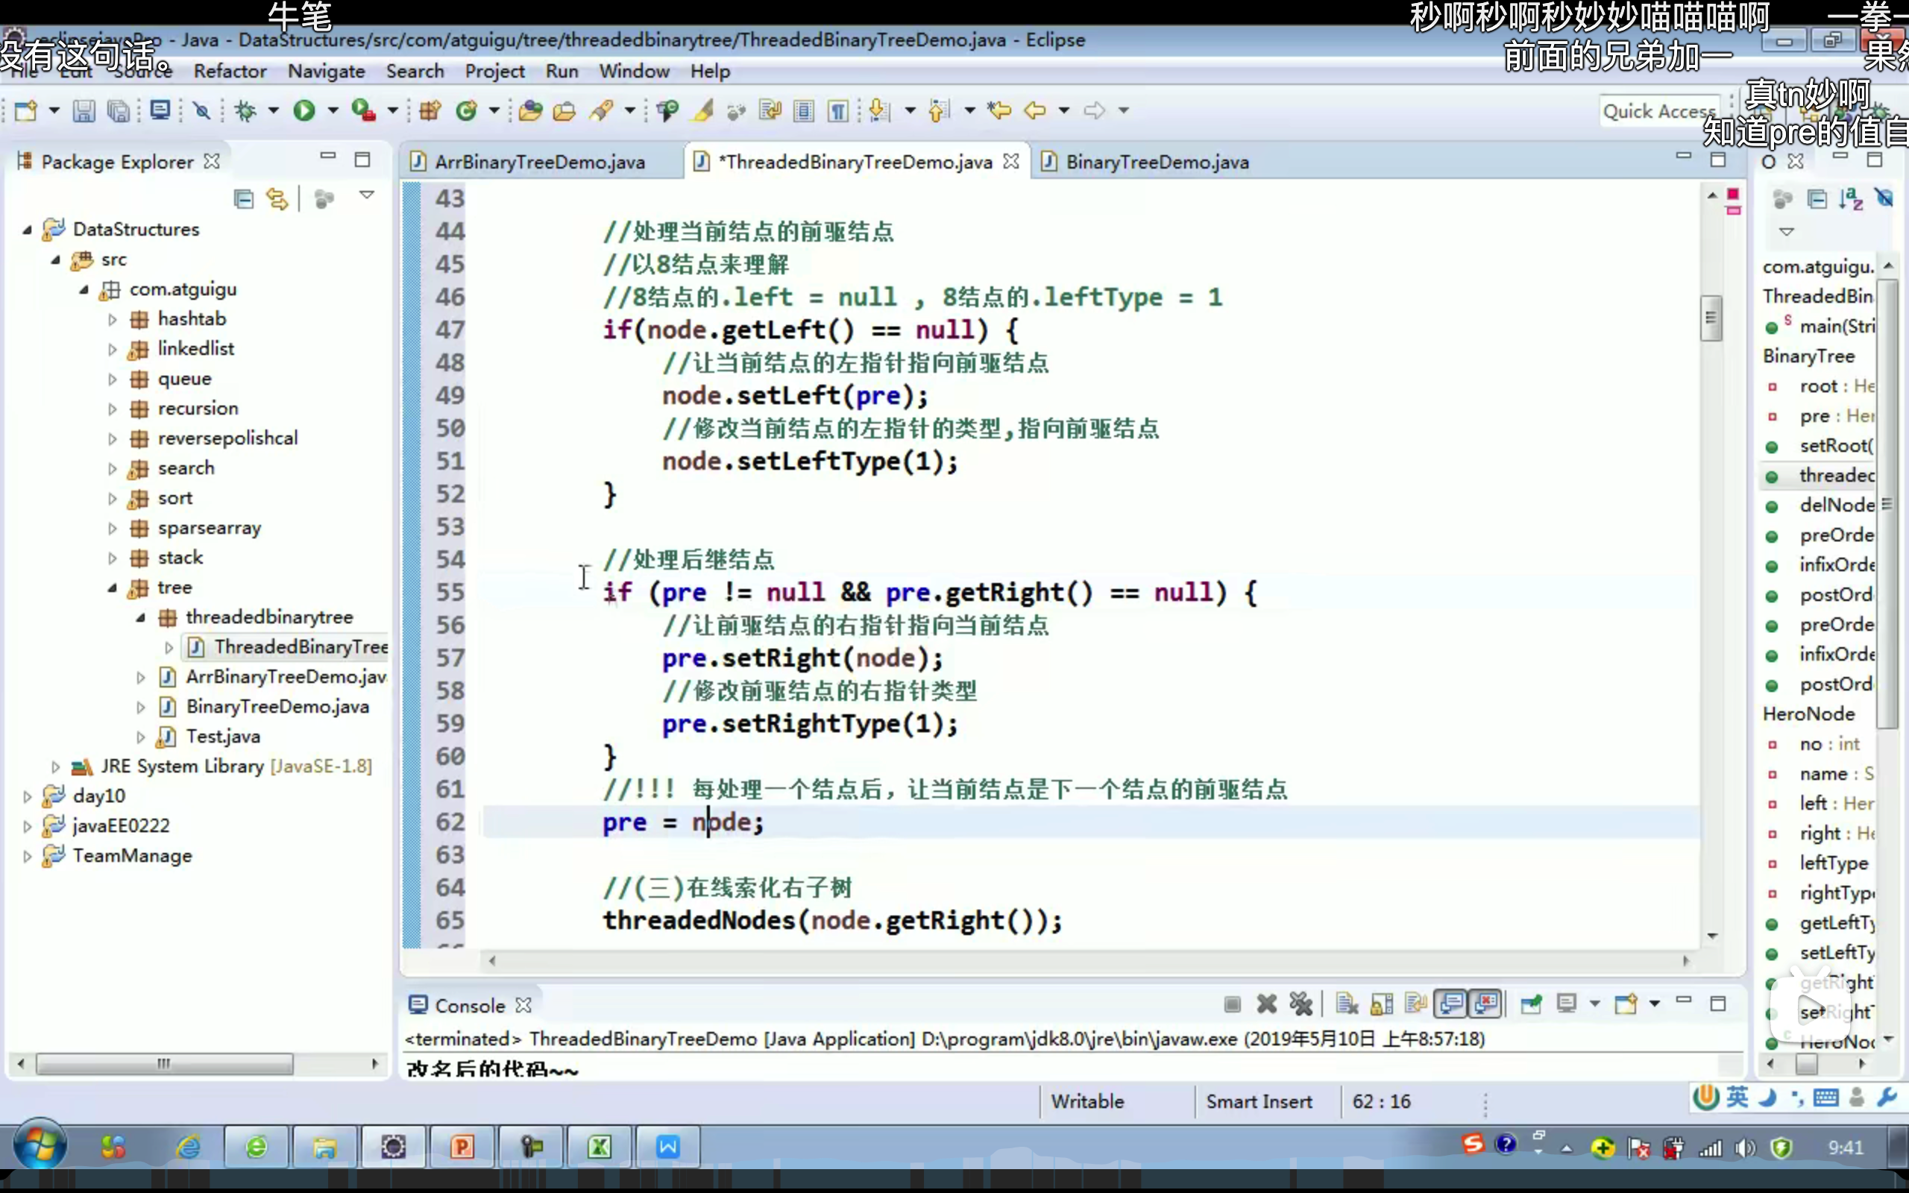Toggle Show Console on Standard Out

click(x=1451, y=1004)
